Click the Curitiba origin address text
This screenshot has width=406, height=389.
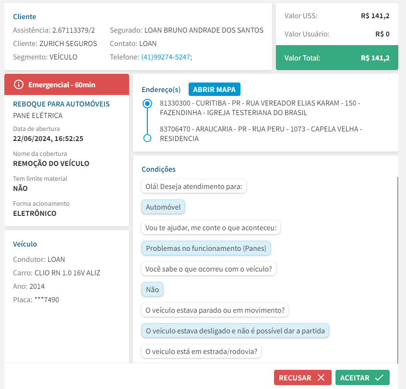(260, 108)
